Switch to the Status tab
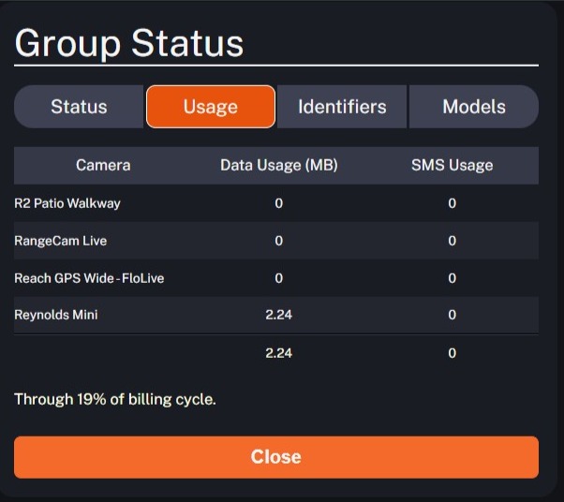This screenshot has height=502, width=564. (x=79, y=107)
